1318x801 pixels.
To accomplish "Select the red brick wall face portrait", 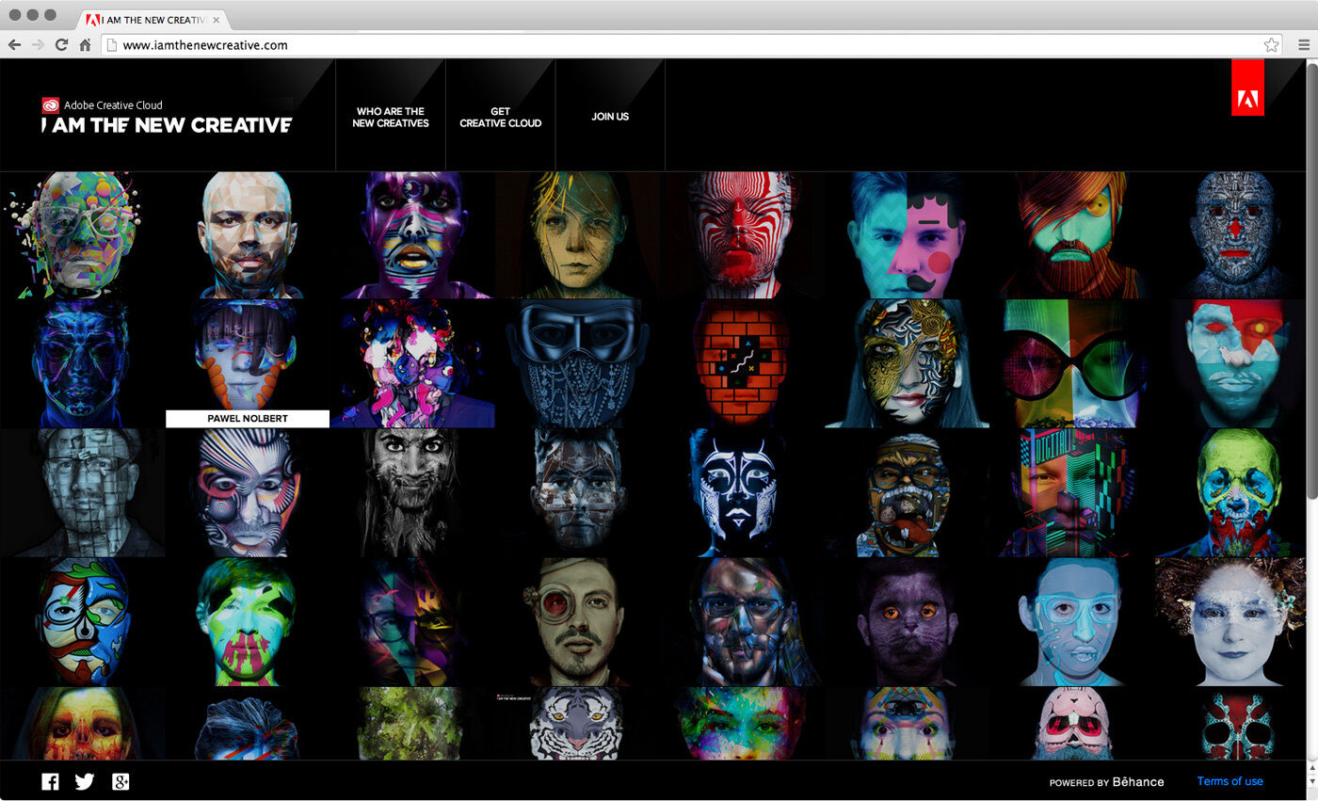I will click(x=740, y=363).
